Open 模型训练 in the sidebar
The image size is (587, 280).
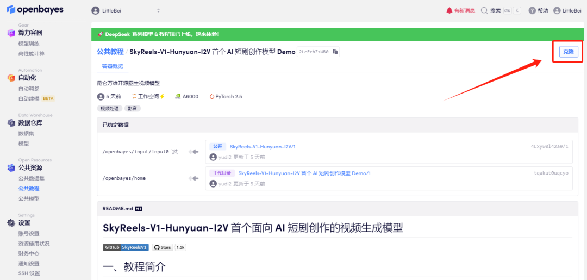tap(29, 43)
